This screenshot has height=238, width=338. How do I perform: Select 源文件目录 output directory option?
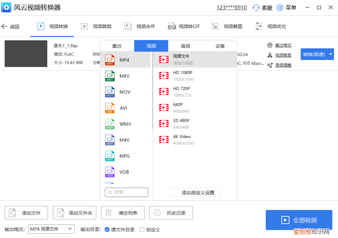(107, 229)
